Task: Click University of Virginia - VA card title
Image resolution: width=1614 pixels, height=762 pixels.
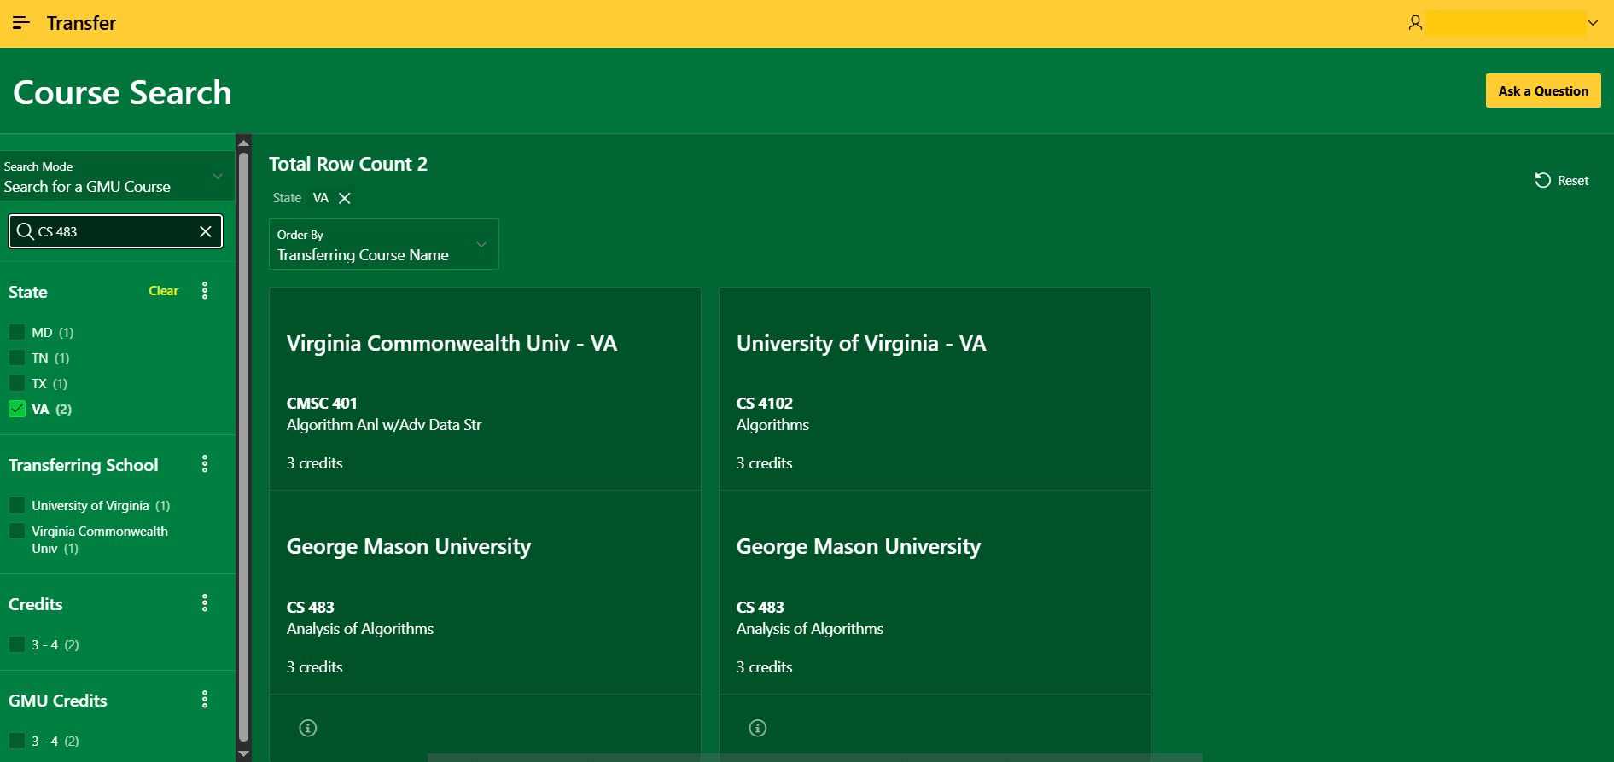Action: coord(861,343)
